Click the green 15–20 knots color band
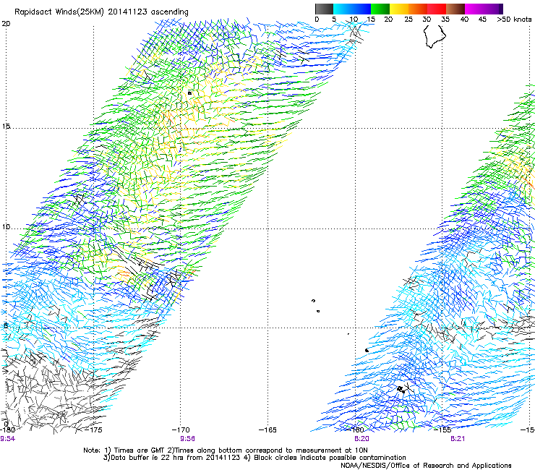Image resolution: width=535 pixels, height=470 pixels. pos(380,9)
